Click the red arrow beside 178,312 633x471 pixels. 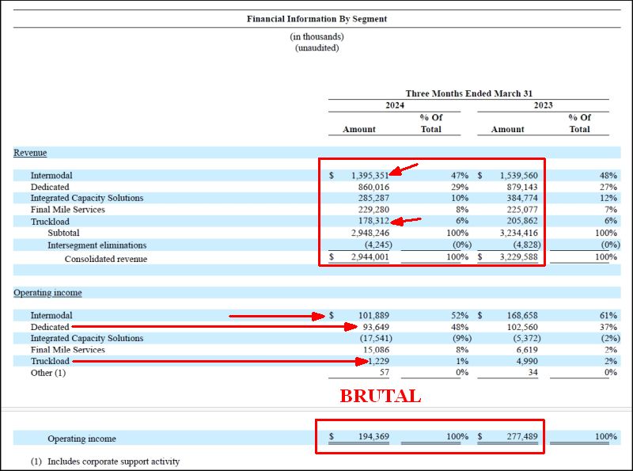[x=407, y=222]
